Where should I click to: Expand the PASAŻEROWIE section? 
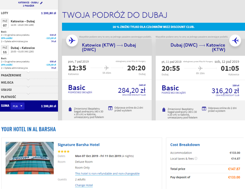pos(29,75)
